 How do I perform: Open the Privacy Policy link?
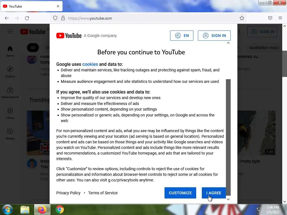tap(68, 193)
